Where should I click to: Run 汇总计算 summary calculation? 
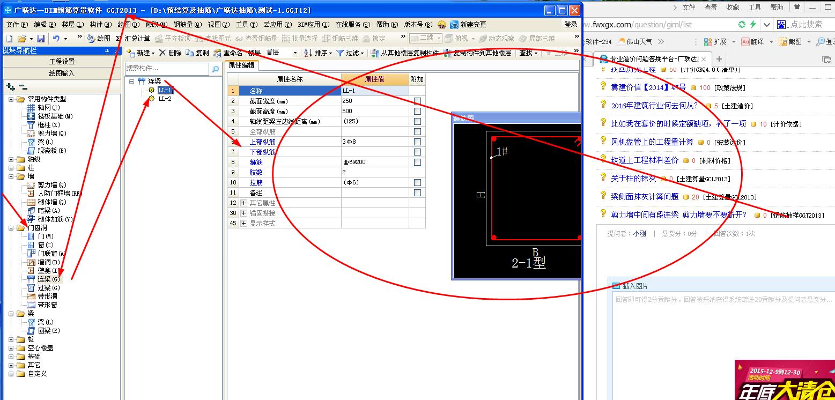[x=133, y=39]
